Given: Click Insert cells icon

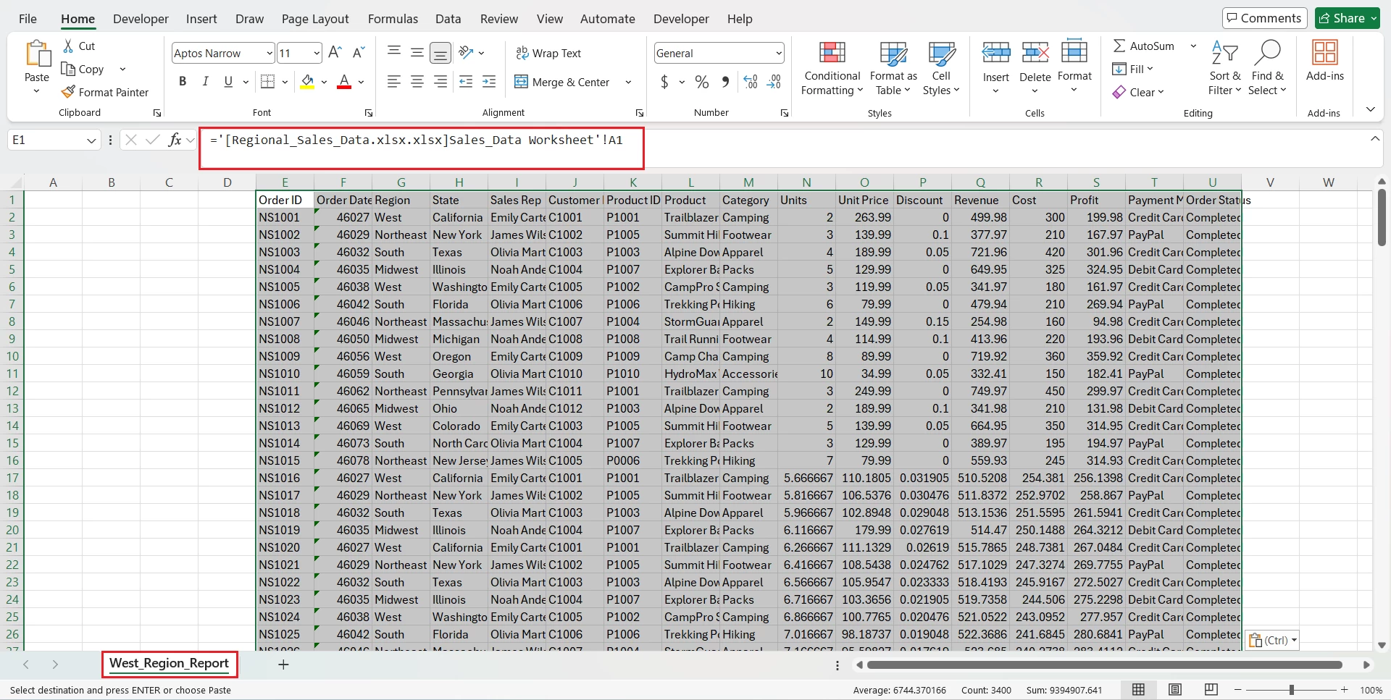Looking at the screenshot, I should coord(996,52).
